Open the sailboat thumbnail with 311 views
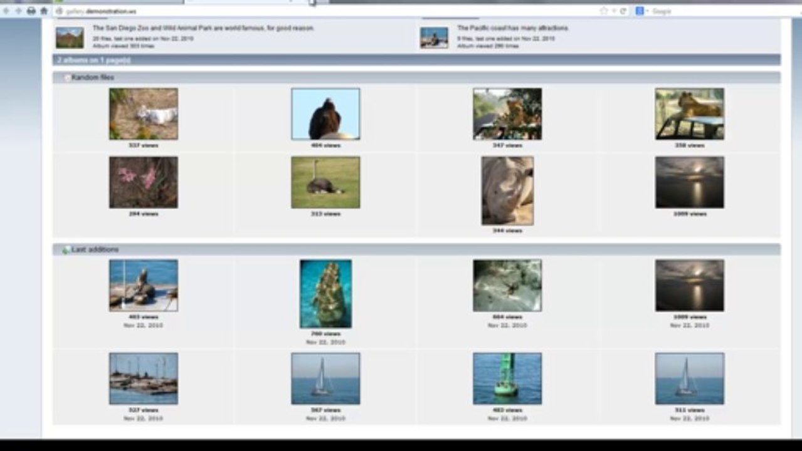This screenshot has width=802, height=451. pos(690,378)
